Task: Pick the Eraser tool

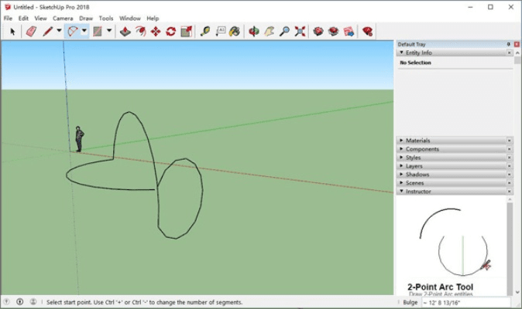Action: pos(31,32)
